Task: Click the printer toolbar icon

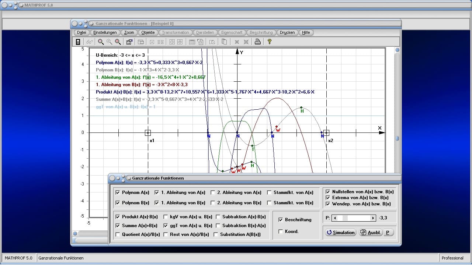Action: pyautogui.click(x=258, y=42)
